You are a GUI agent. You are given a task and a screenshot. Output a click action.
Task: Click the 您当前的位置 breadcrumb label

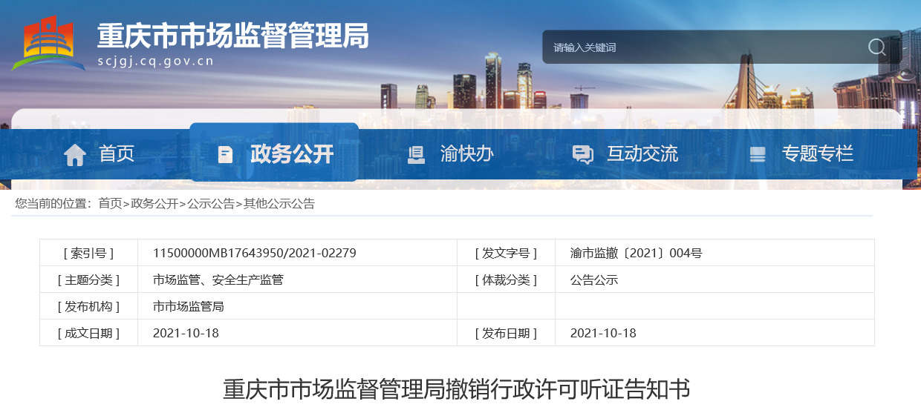[53, 203]
